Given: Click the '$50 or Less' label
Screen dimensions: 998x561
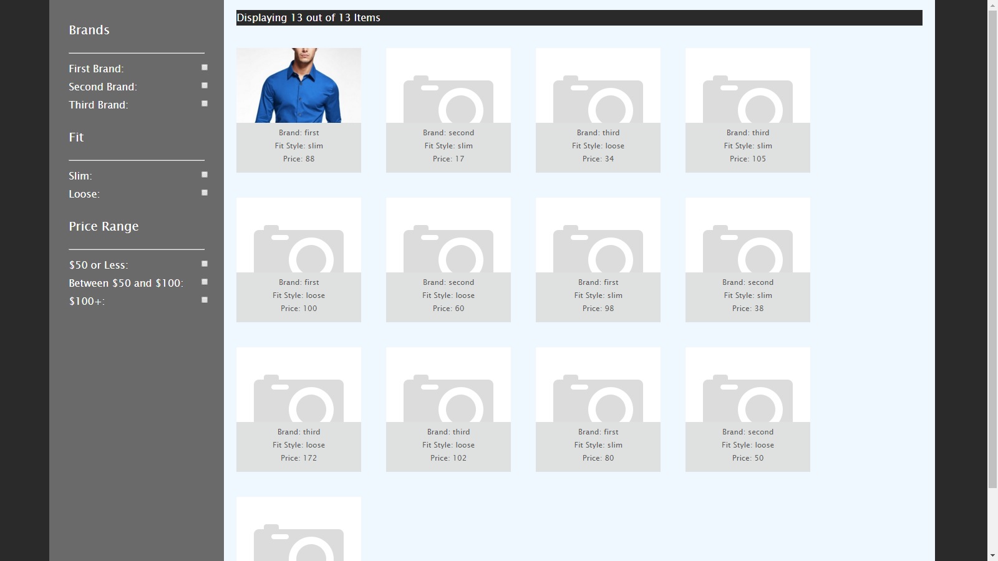Looking at the screenshot, I should point(99,265).
